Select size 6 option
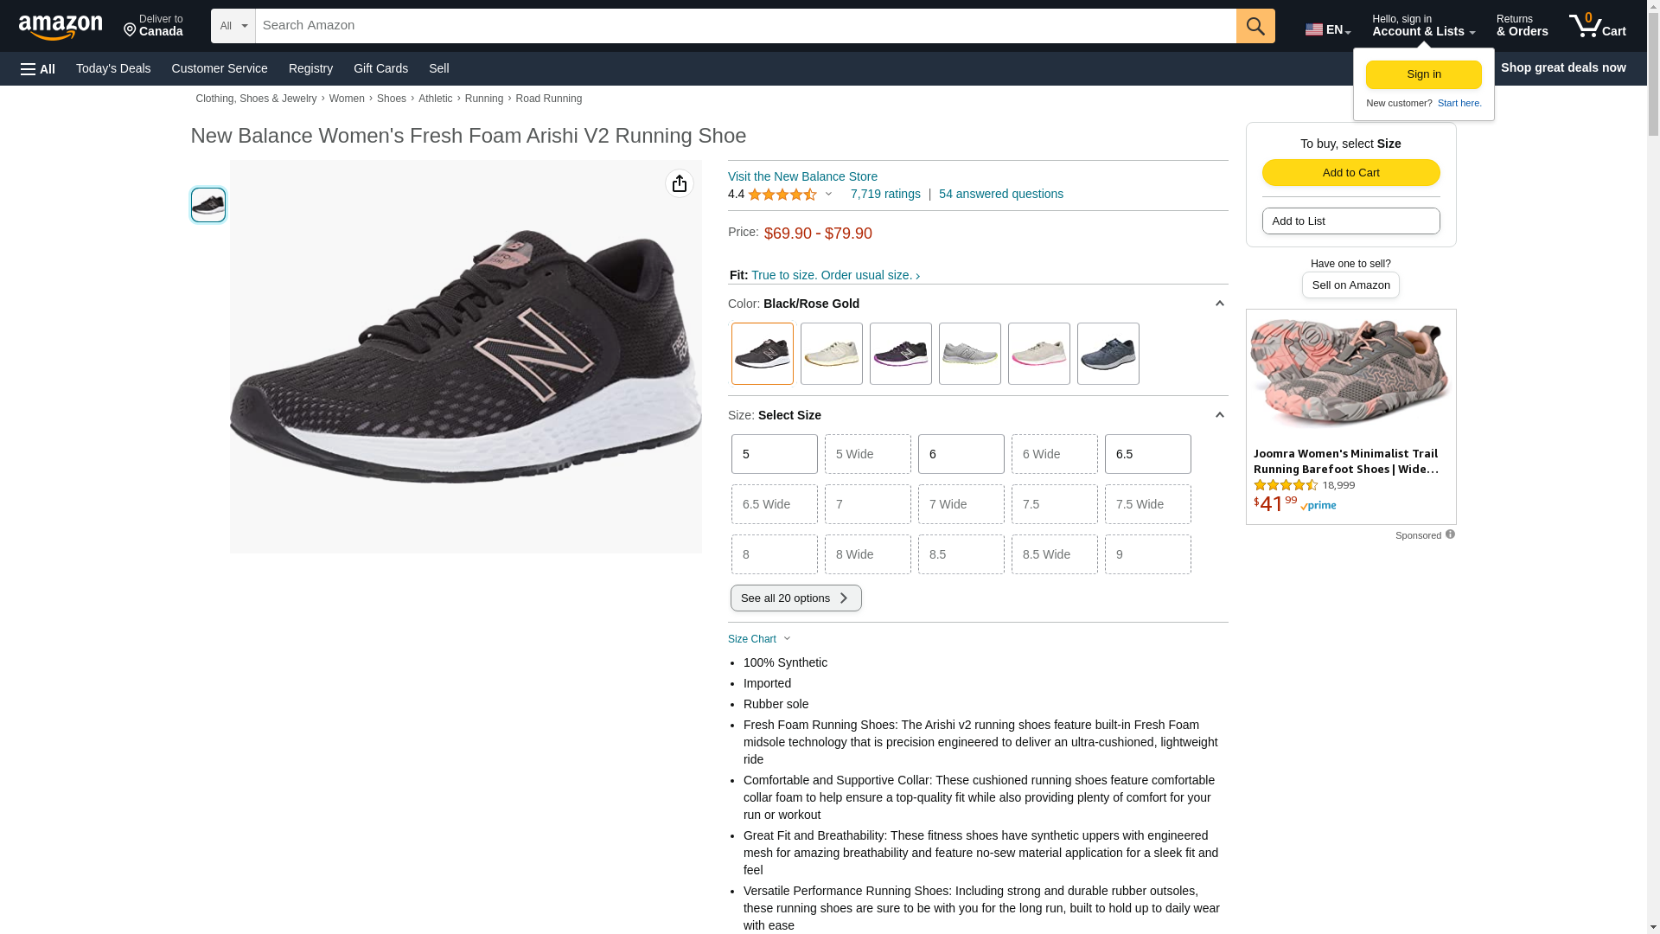This screenshot has height=934, width=1660. [x=961, y=454]
